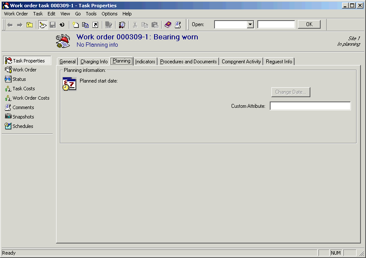Viewport: 366px width, 258px height.
Task: Click the greyed reports table toolbar icon
Action: point(109,25)
